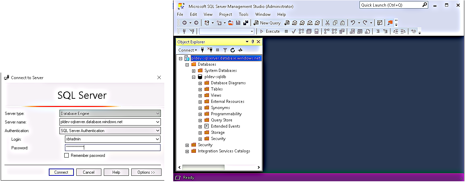Open the View menu
This screenshot has width=465, height=183.
(x=208, y=14)
